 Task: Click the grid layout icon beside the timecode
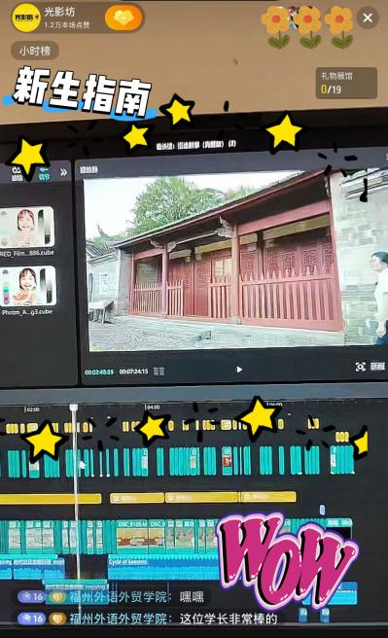coord(159,372)
